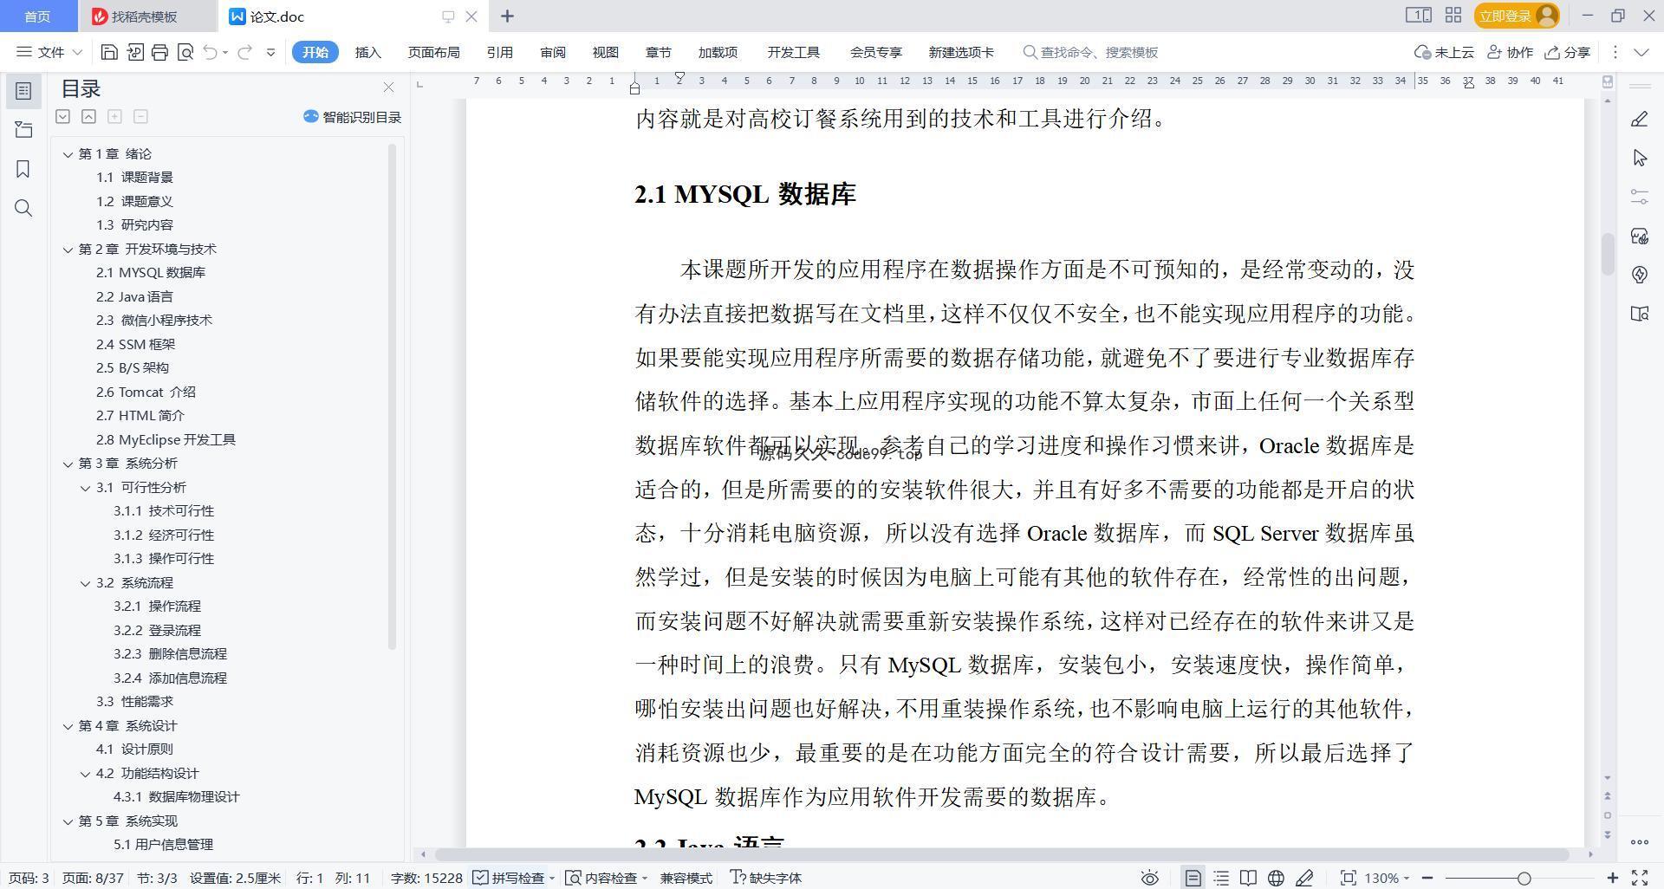Click the zoom slider handle
This screenshot has height=889, width=1664.
click(1524, 878)
